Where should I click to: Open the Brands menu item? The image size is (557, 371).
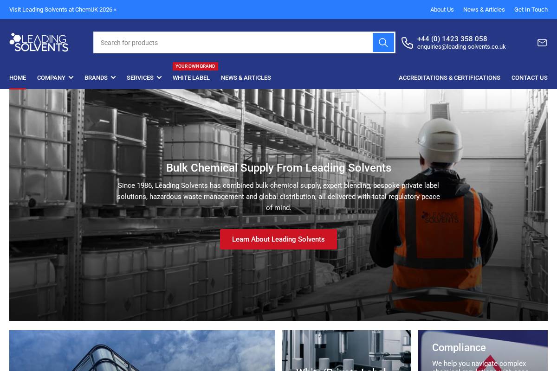pos(96,78)
